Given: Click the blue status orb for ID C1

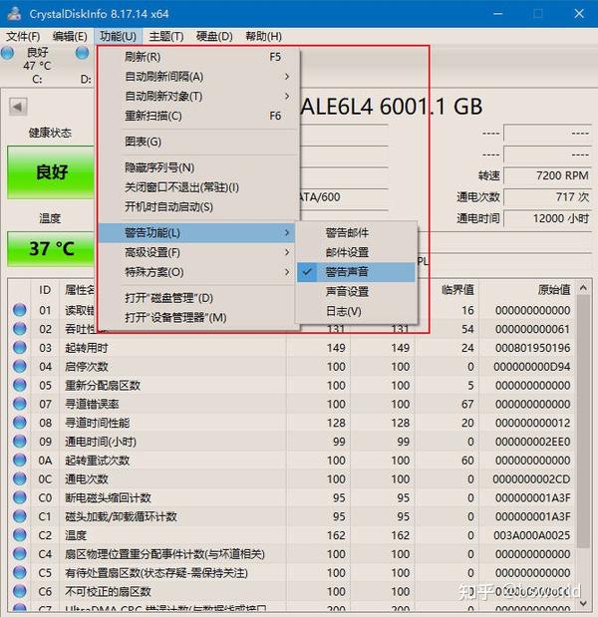Looking at the screenshot, I should click(20, 516).
